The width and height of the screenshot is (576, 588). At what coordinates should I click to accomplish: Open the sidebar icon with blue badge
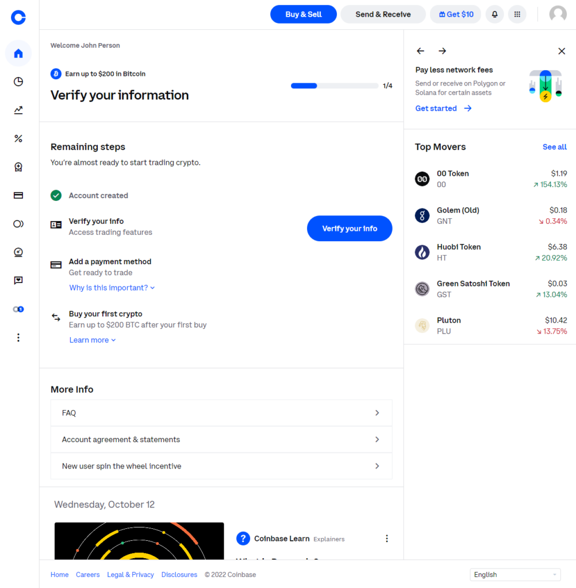(18, 309)
